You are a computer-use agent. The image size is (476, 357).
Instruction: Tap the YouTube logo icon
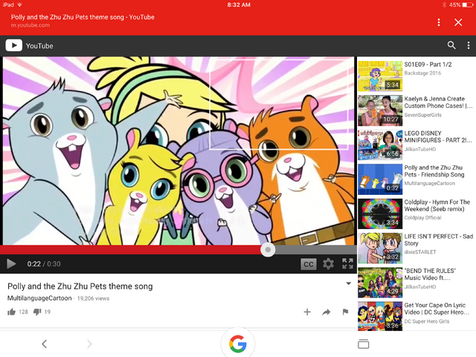(13, 45)
